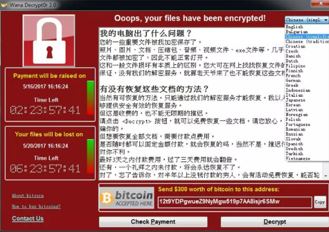Open the language dropdown arrow

(325, 20)
